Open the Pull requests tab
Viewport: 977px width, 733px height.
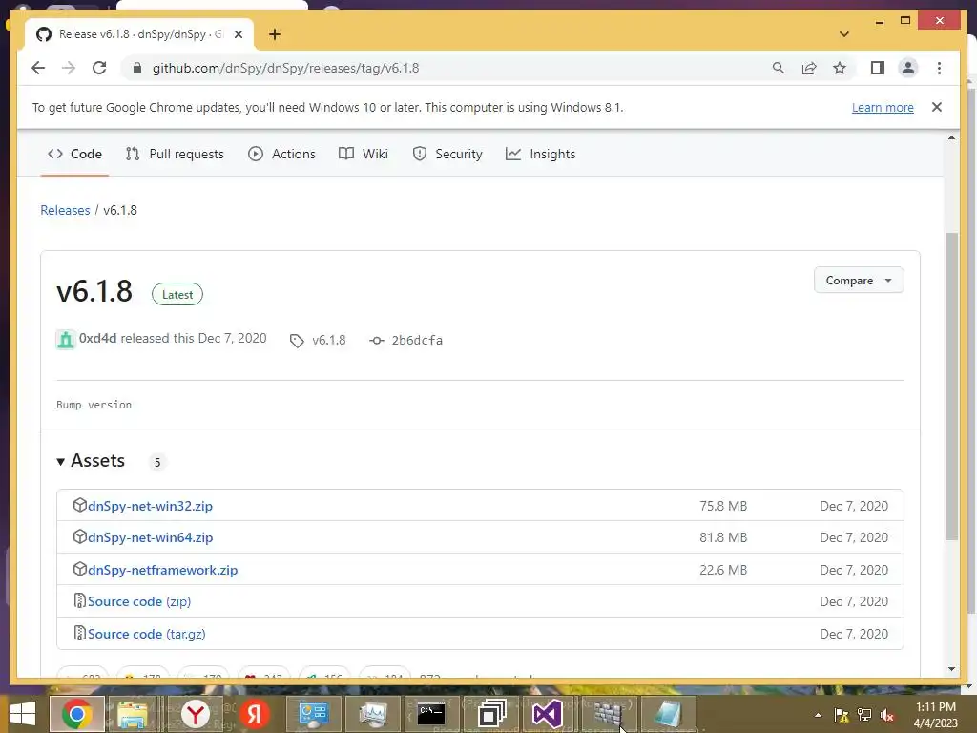coord(175,154)
